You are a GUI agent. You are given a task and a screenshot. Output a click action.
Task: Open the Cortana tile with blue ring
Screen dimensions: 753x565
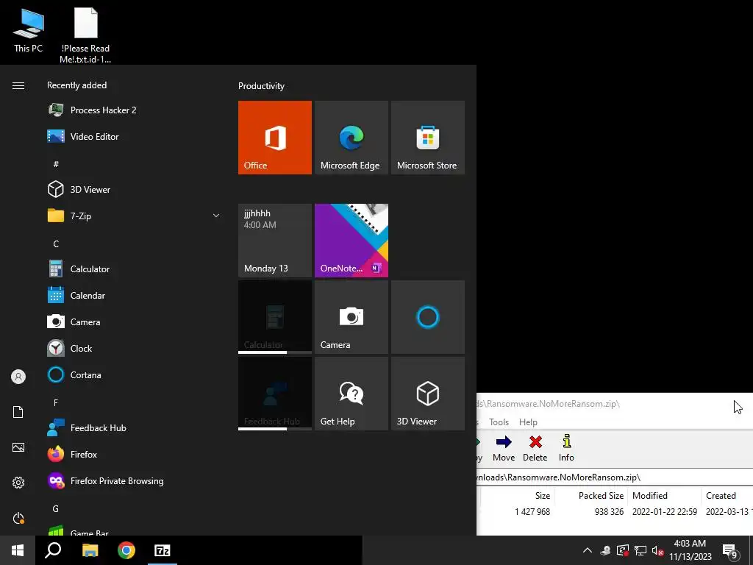pos(428,317)
